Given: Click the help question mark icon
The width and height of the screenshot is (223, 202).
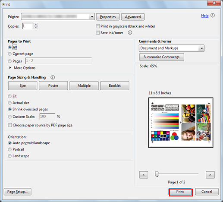Looking at the screenshot, I should tap(213, 16).
